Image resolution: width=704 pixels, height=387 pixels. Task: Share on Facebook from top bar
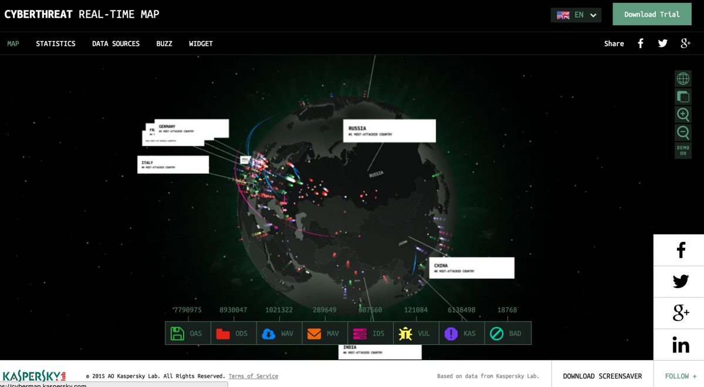(x=641, y=43)
